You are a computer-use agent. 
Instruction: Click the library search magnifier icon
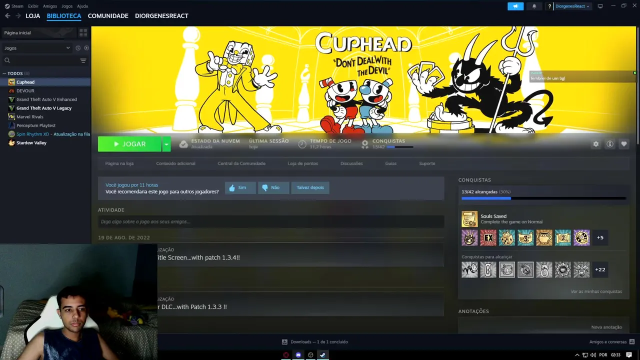[7, 60]
